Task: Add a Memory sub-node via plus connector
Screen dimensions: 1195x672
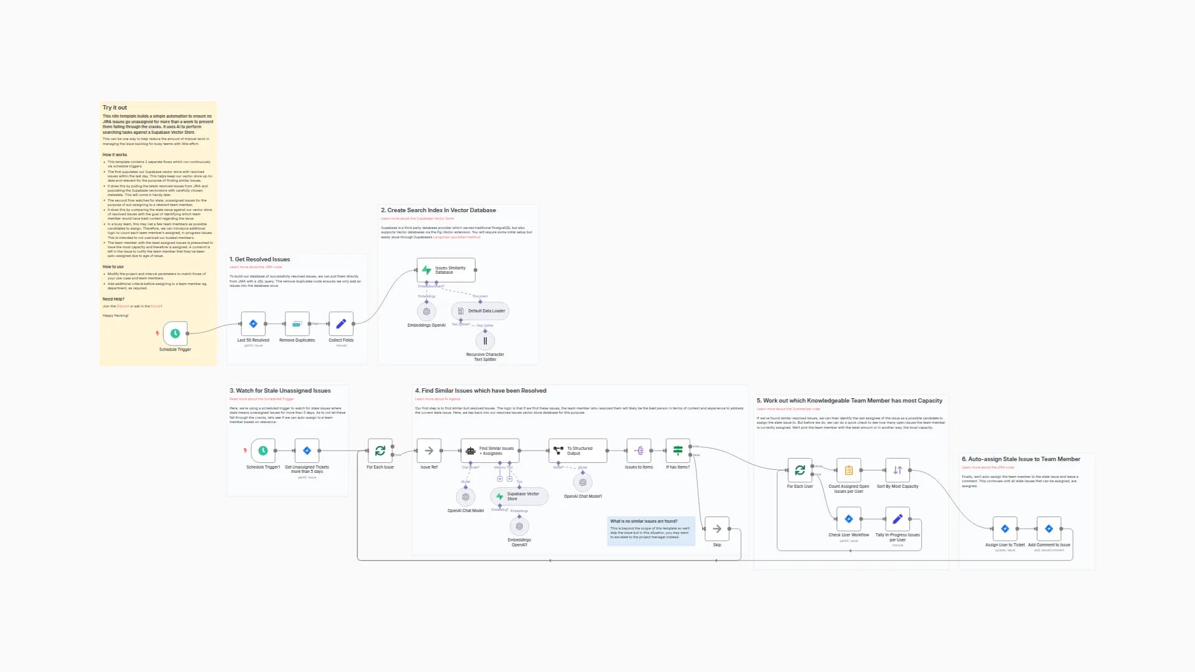Action: pos(500,479)
